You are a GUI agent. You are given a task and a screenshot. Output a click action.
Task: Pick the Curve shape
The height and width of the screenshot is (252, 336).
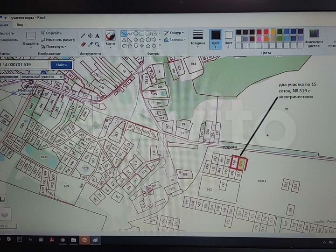[x=130, y=34]
